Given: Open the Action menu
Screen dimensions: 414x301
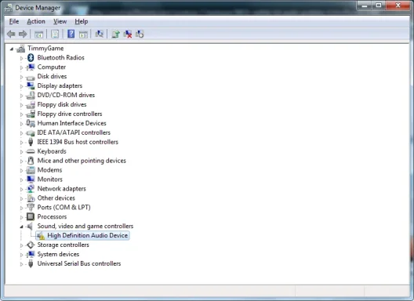Looking at the screenshot, I should tap(36, 21).
